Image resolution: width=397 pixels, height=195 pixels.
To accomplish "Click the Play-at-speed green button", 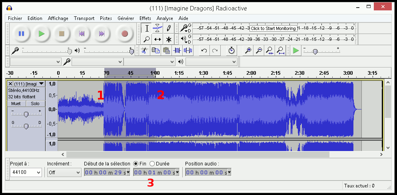I will [x=295, y=51].
